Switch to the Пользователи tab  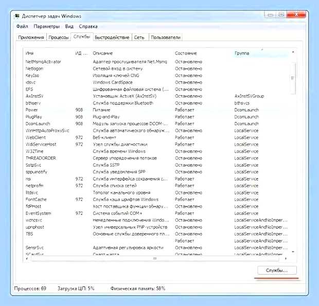pos(165,38)
